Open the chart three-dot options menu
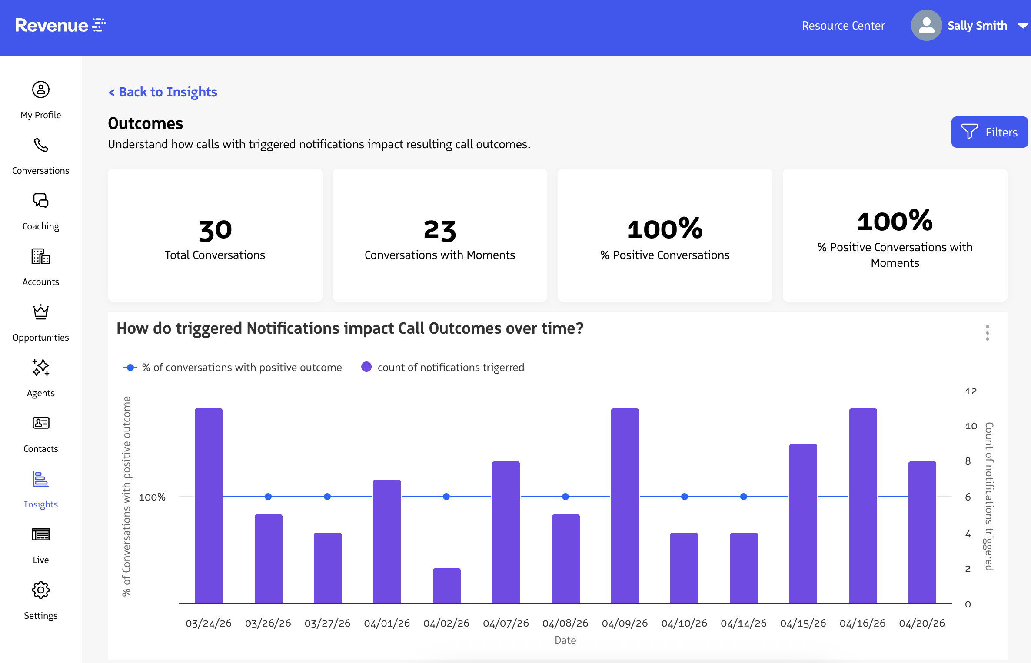 (988, 333)
